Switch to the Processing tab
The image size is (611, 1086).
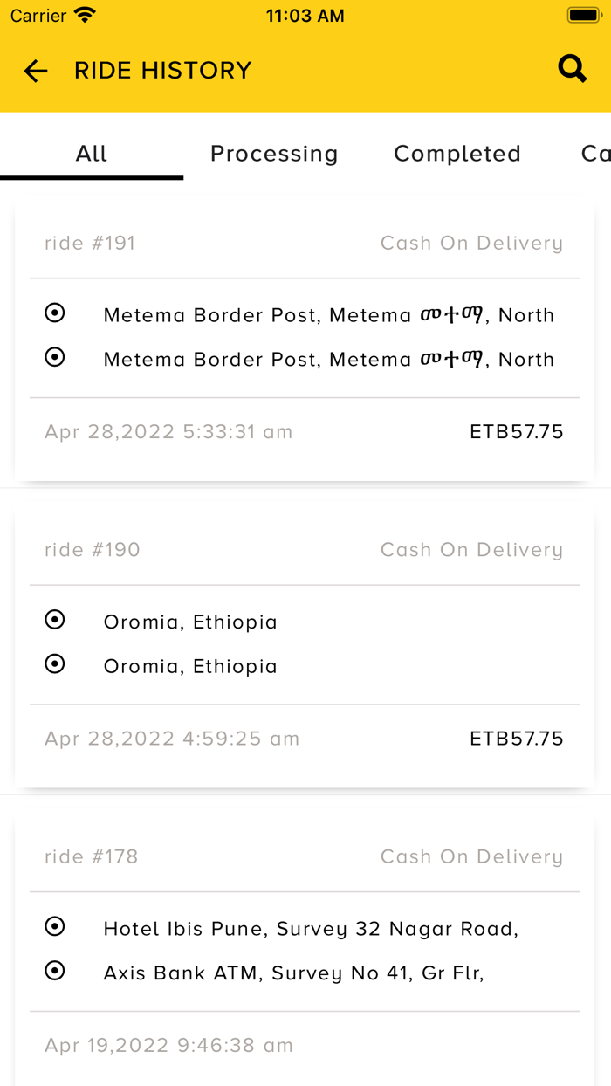pos(274,154)
